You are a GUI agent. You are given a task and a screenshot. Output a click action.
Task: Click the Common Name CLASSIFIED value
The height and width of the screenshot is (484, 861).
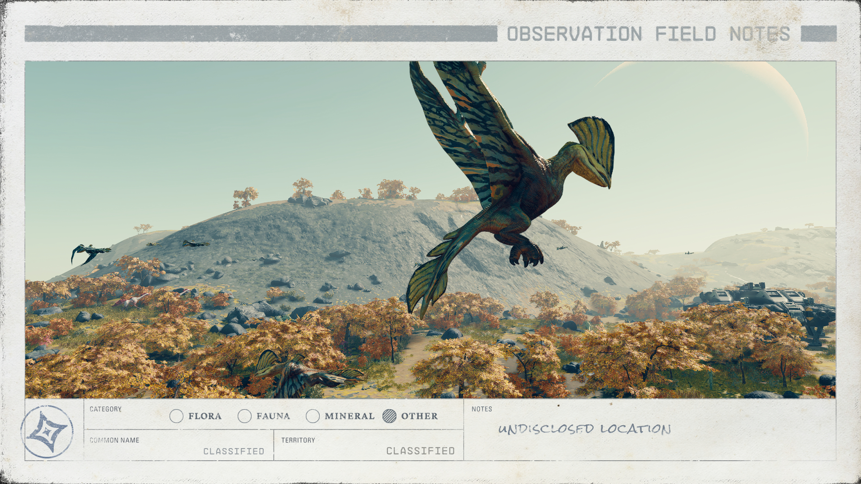click(234, 451)
